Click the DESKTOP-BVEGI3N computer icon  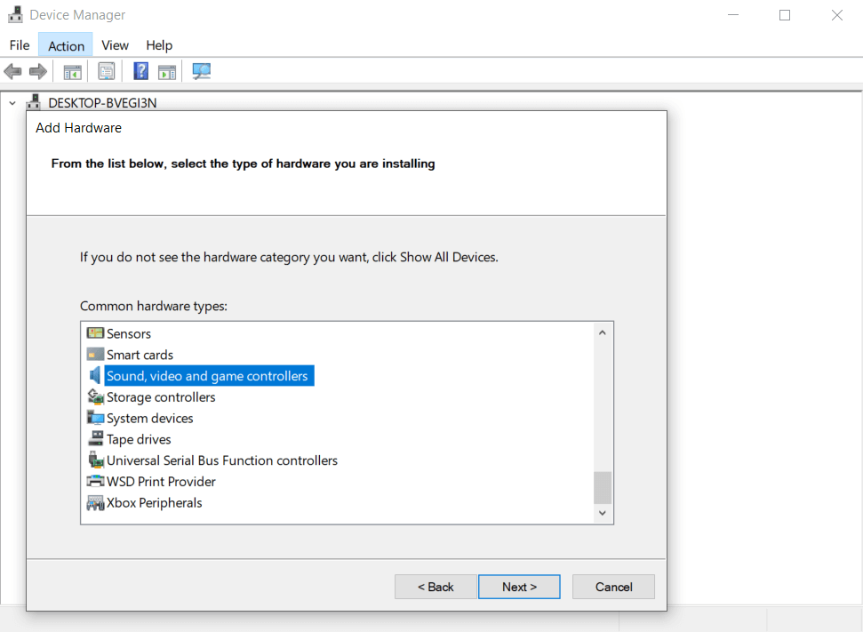click(x=34, y=102)
